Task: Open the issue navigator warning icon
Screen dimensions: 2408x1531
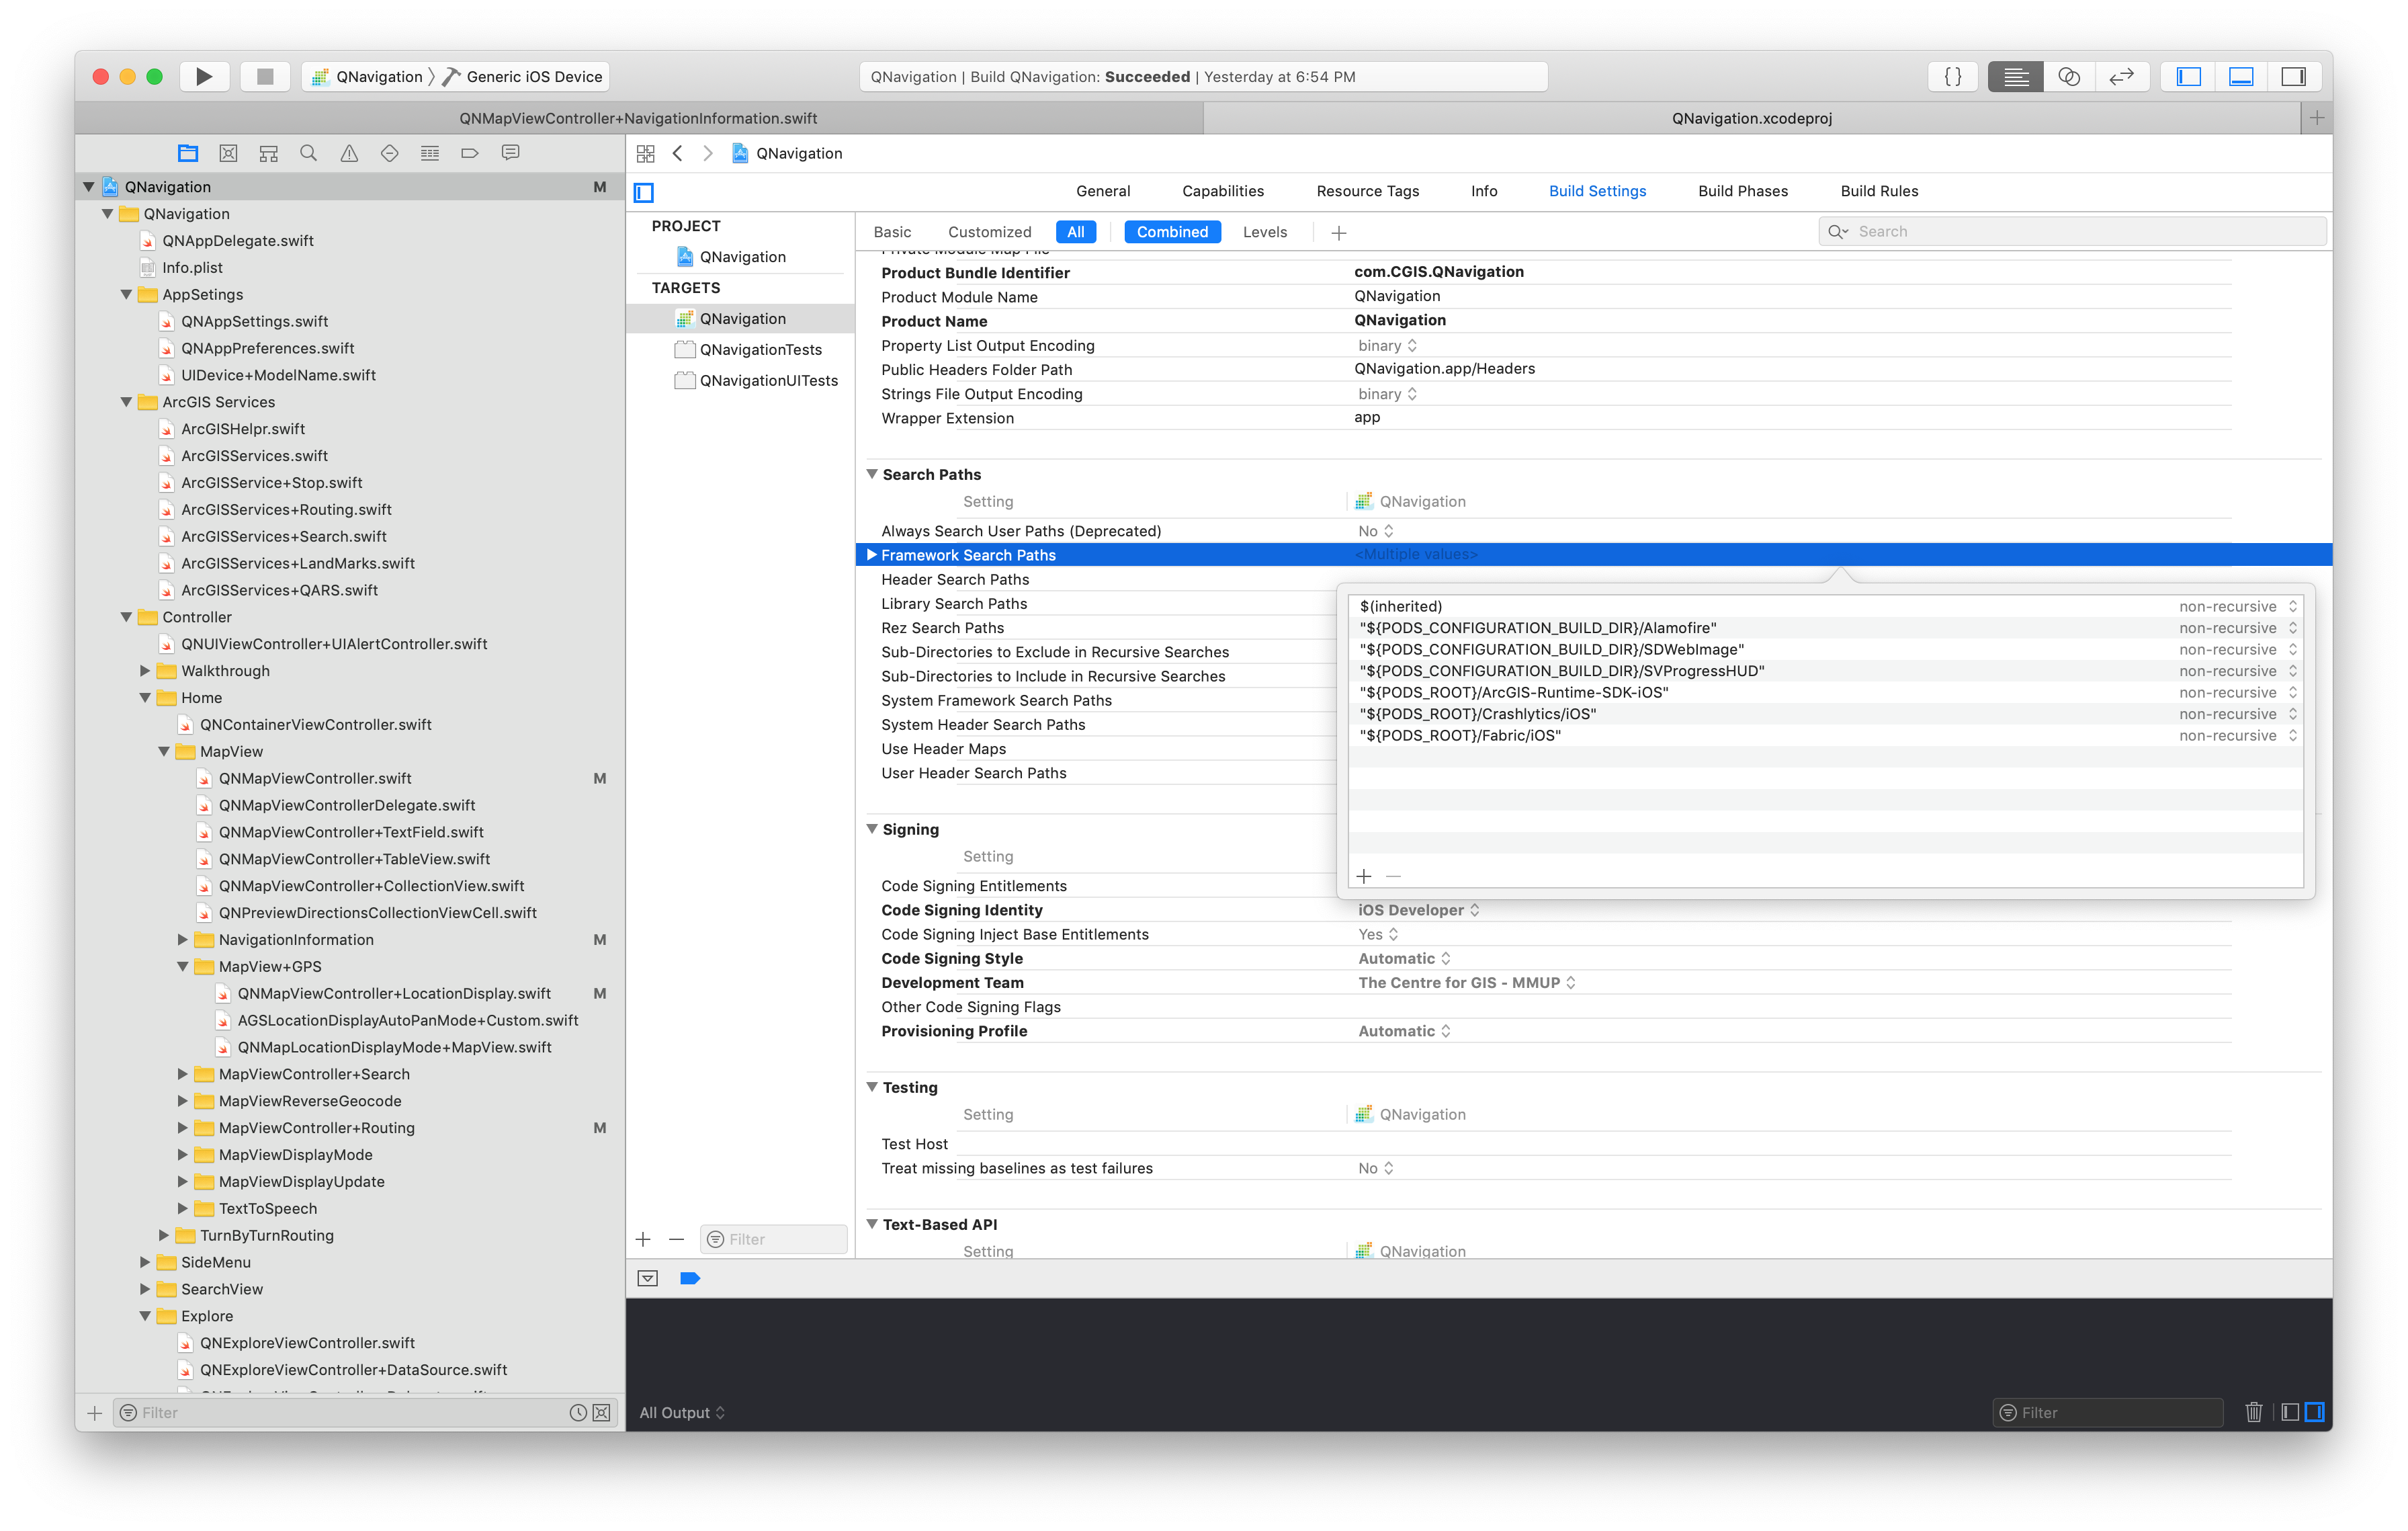Action: tap(349, 153)
